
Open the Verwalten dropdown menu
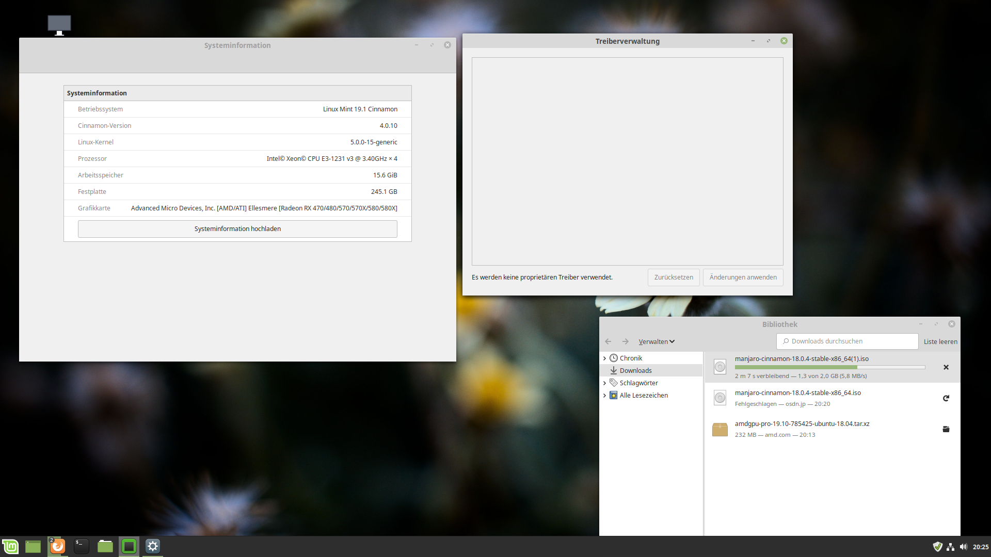656,341
